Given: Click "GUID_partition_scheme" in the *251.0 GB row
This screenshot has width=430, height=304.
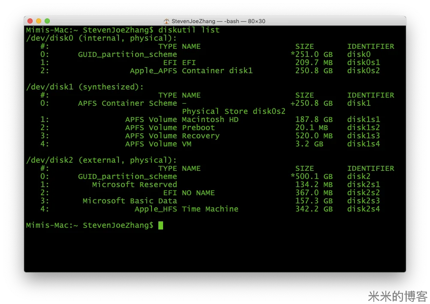Looking at the screenshot, I should (127, 54).
